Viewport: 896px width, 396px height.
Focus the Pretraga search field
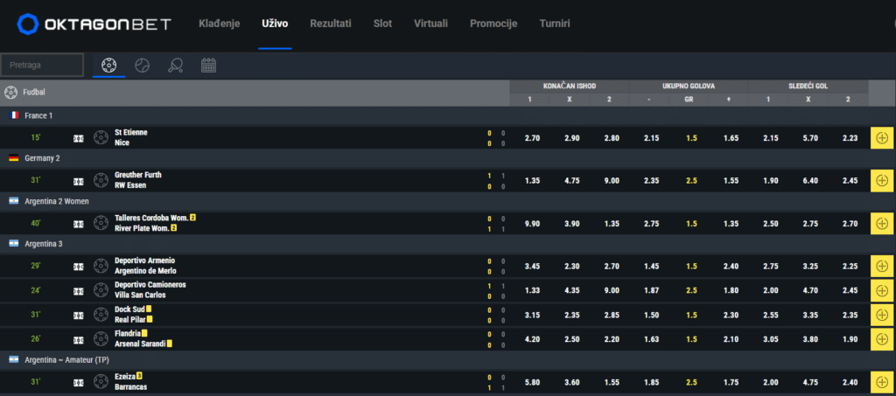tap(42, 65)
